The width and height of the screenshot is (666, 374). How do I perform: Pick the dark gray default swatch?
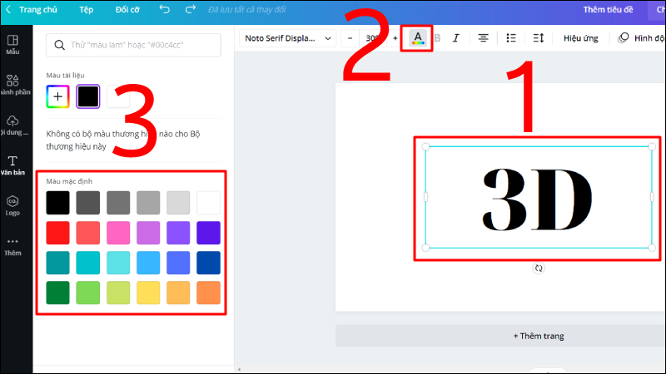pos(88,203)
